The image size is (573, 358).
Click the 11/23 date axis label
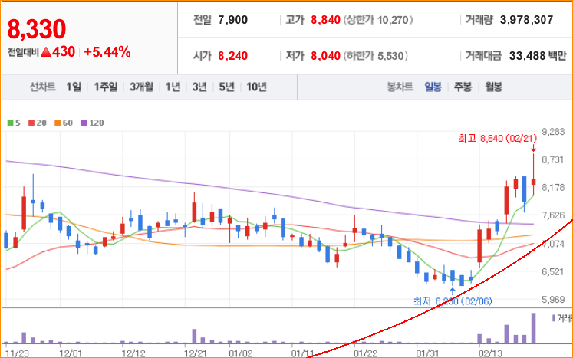click(x=17, y=353)
